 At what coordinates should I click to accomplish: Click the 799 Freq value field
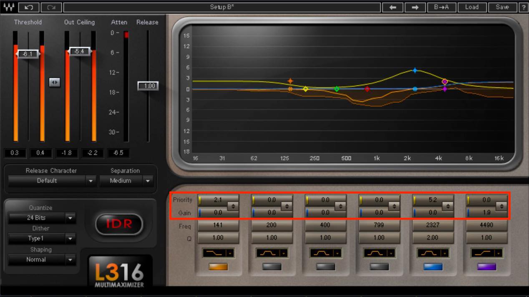379,225
